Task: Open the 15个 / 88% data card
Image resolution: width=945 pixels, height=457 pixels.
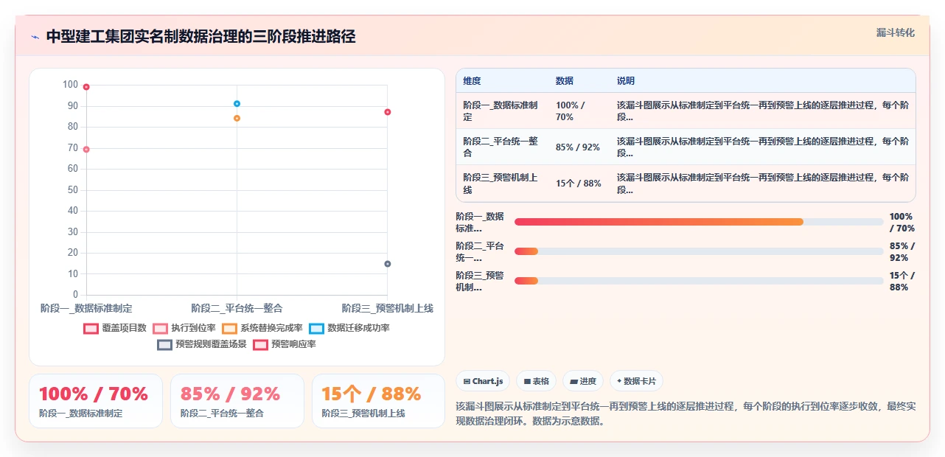Action: click(379, 401)
